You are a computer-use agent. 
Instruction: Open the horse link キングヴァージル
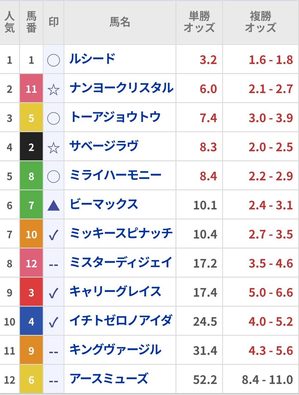115,350
